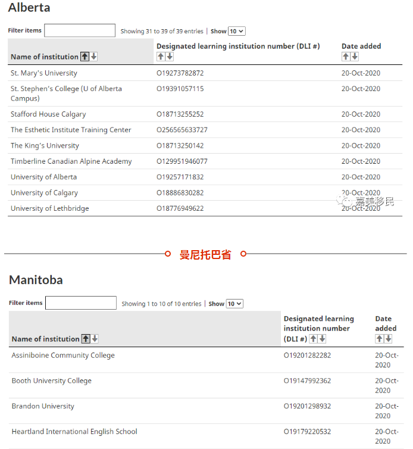The width and height of the screenshot is (413, 449).
Task: Sort Manitoba institution names descending
Action: tap(95, 339)
